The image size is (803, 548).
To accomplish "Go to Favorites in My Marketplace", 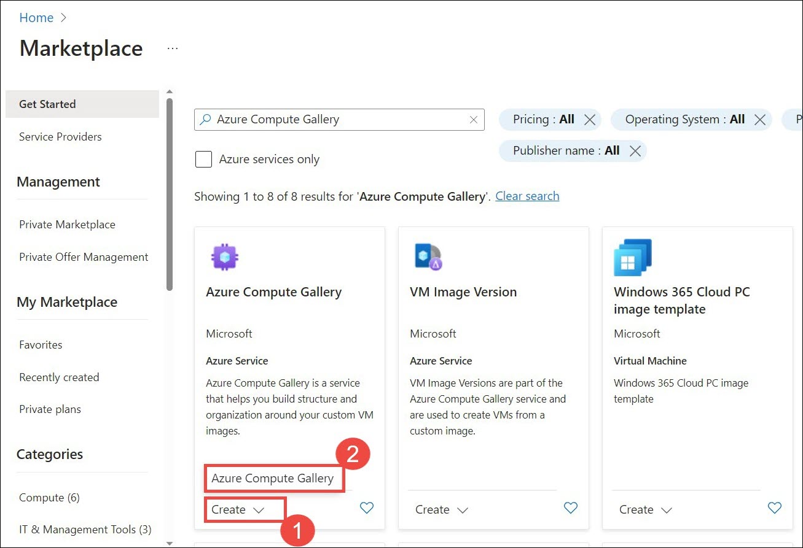I will 41,345.
